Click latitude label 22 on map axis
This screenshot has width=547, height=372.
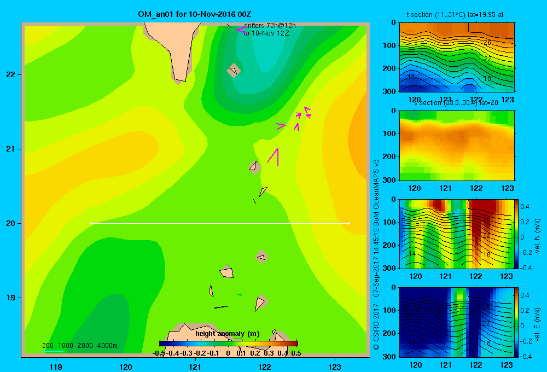(11, 75)
